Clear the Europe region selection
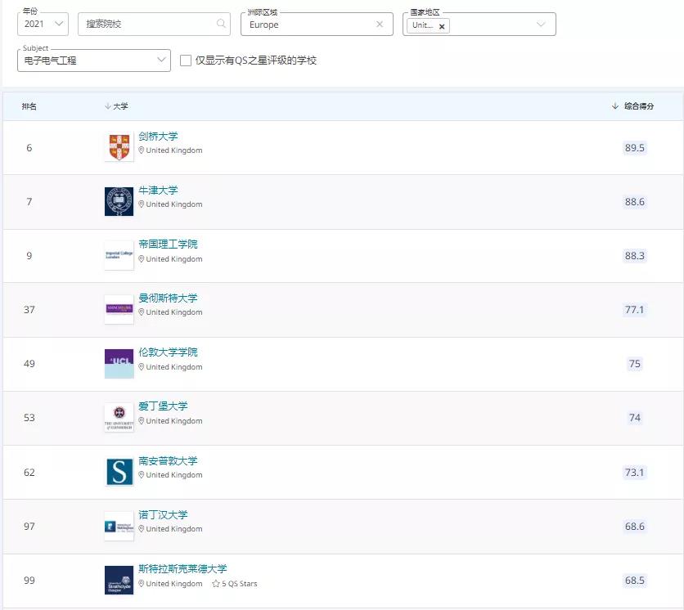 point(380,24)
